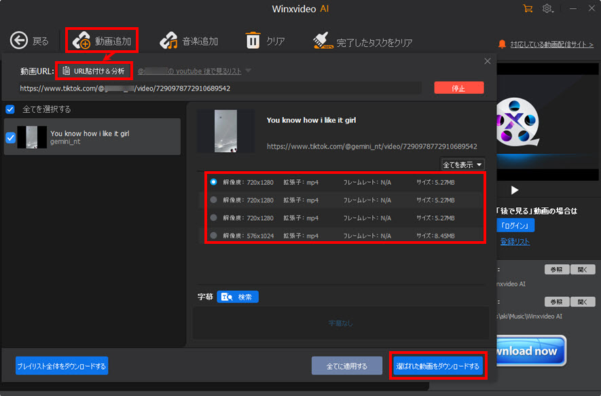
Task: Click the red 停止 button
Action: [x=459, y=88]
